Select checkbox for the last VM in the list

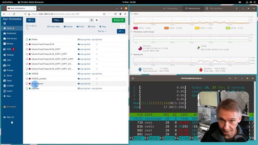tap(27, 89)
